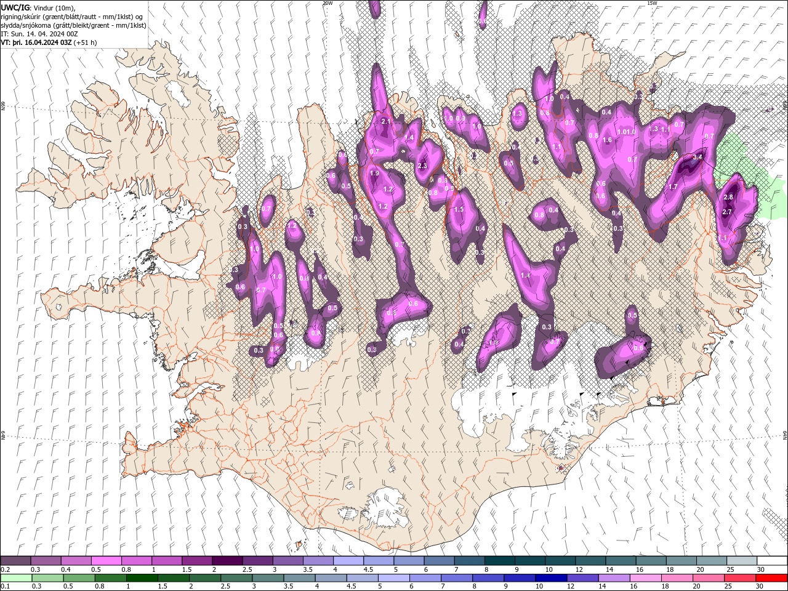Click the light lavender 4 swatch, upper scale
Screen dimensions: 788x591
[x=348, y=561]
